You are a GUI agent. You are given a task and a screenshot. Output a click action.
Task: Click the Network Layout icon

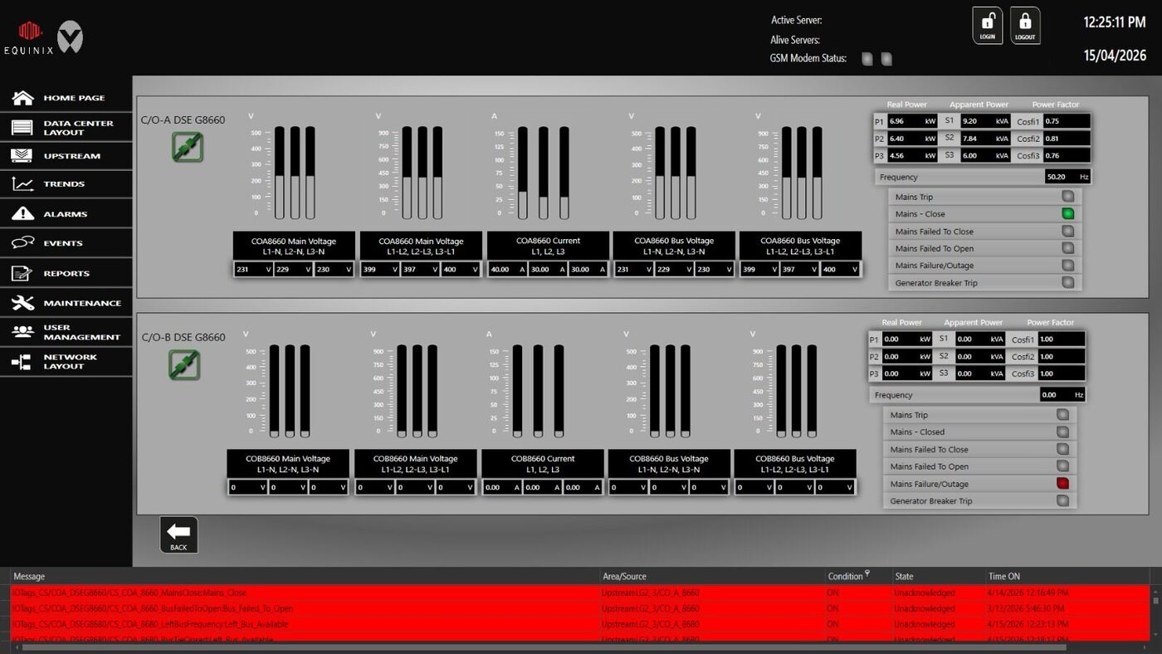pos(23,362)
